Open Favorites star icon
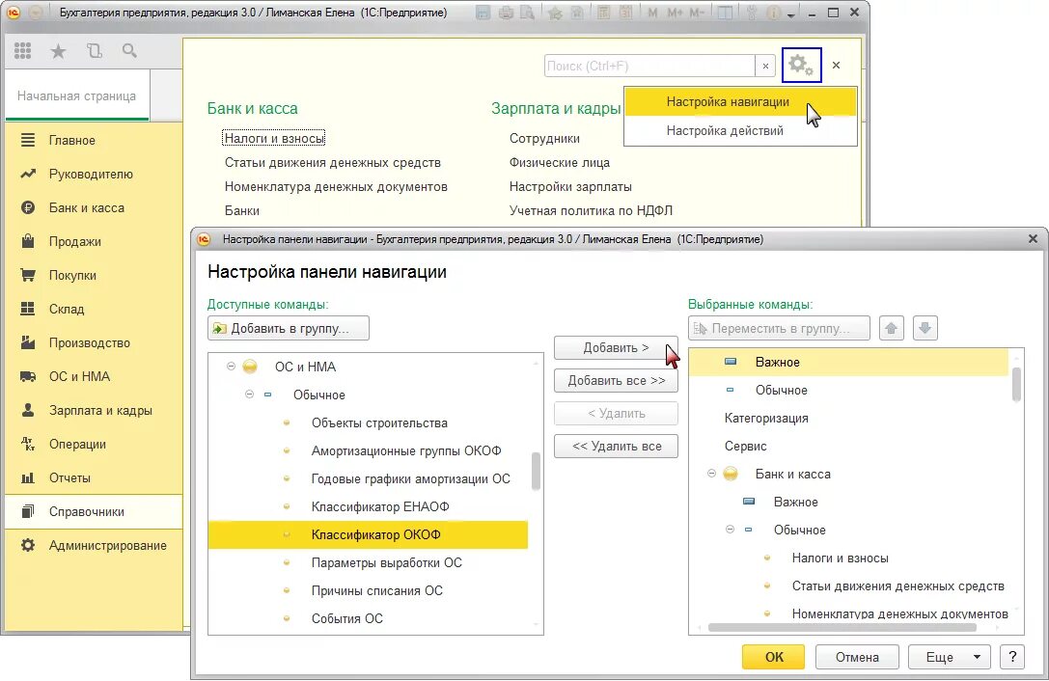The width and height of the screenshot is (1049, 681). pyautogui.click(x=58, y=51)
